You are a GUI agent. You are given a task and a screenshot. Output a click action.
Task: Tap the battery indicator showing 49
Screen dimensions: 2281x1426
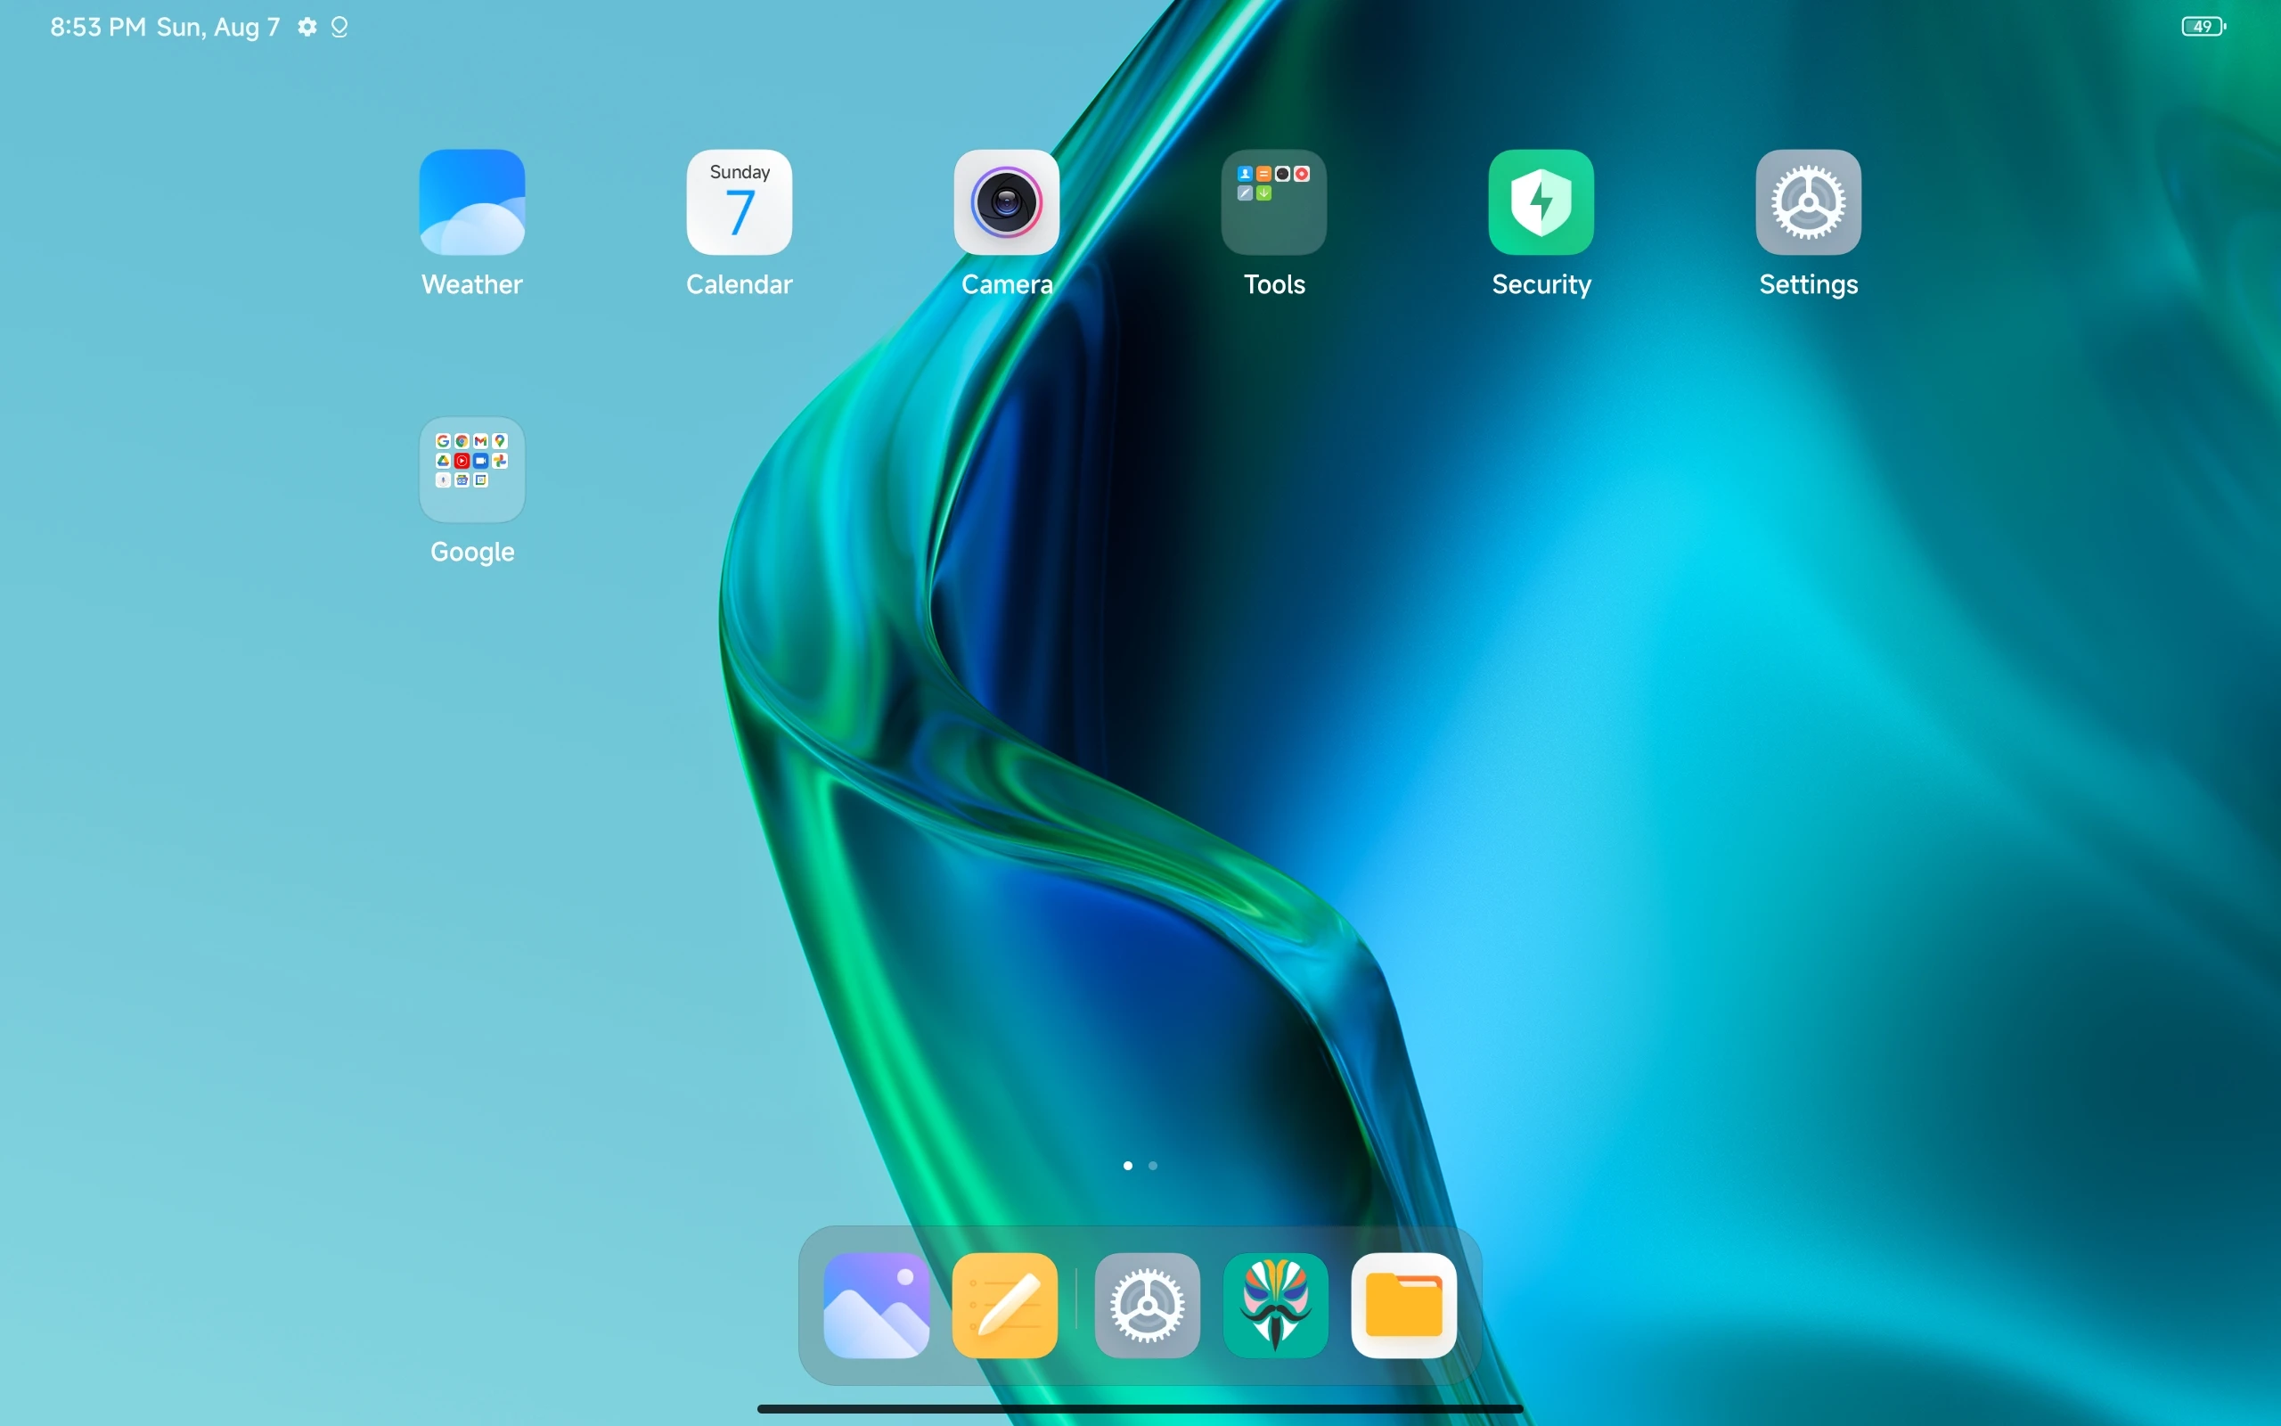[2203, 27]
